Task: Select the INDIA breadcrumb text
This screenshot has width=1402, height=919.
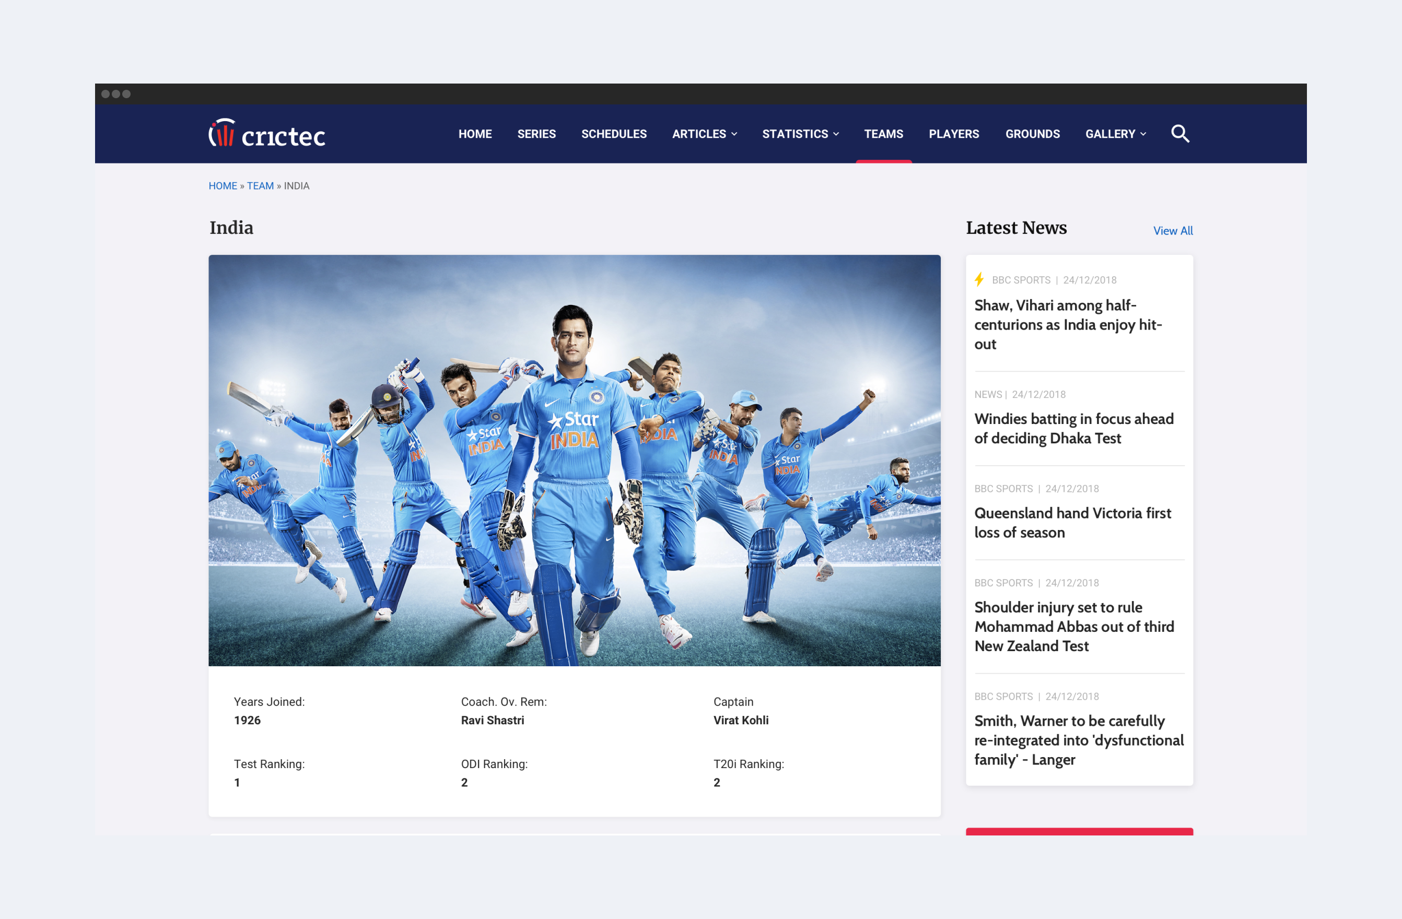Action: (296, 186)
